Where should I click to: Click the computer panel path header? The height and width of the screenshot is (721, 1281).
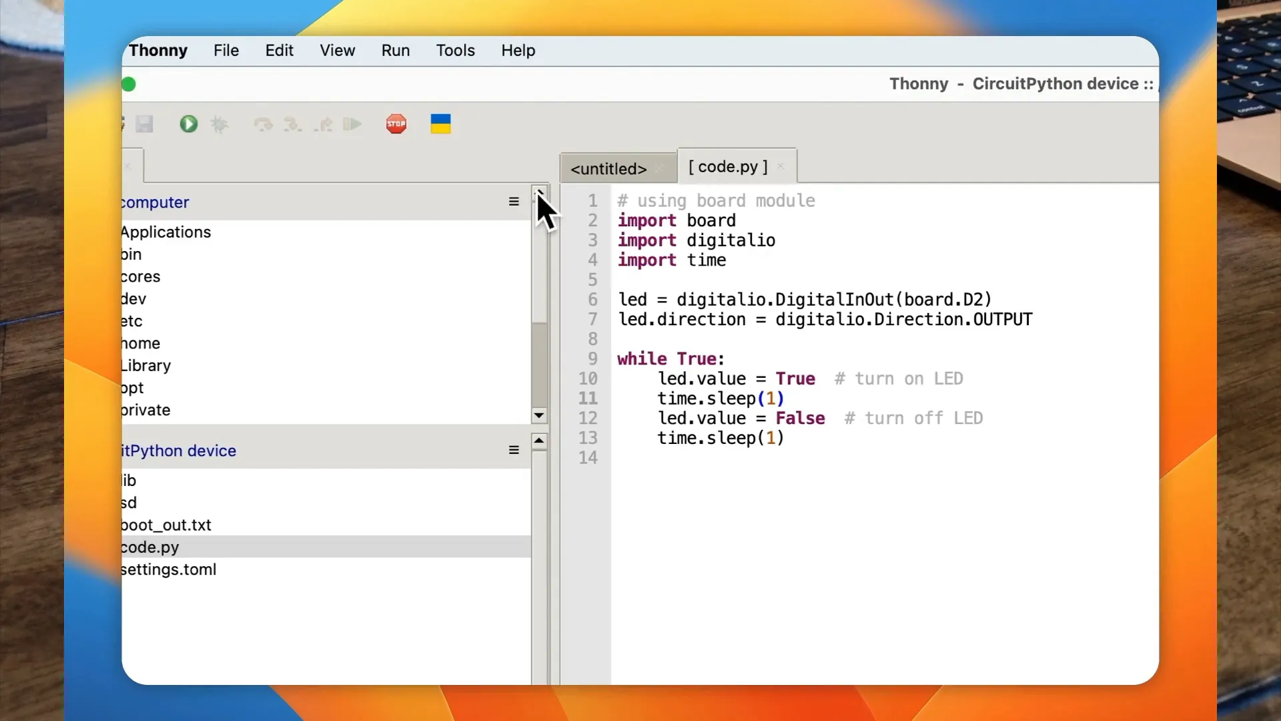(x=155, y=202)
